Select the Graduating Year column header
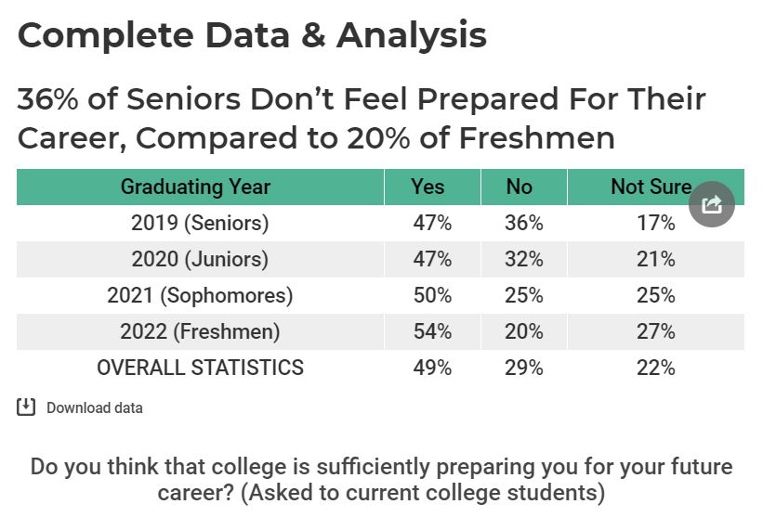Viewport: 776px width, 530px height. [195, 187]
